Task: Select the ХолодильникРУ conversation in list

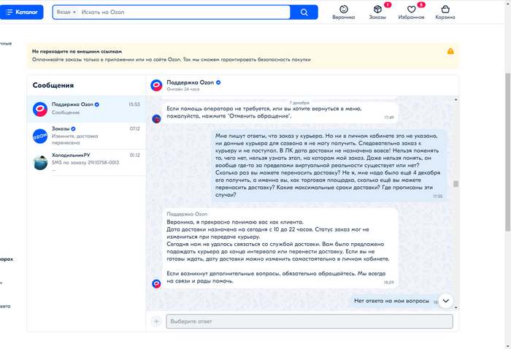Action: pyautogui.click(x=86, y=162)
